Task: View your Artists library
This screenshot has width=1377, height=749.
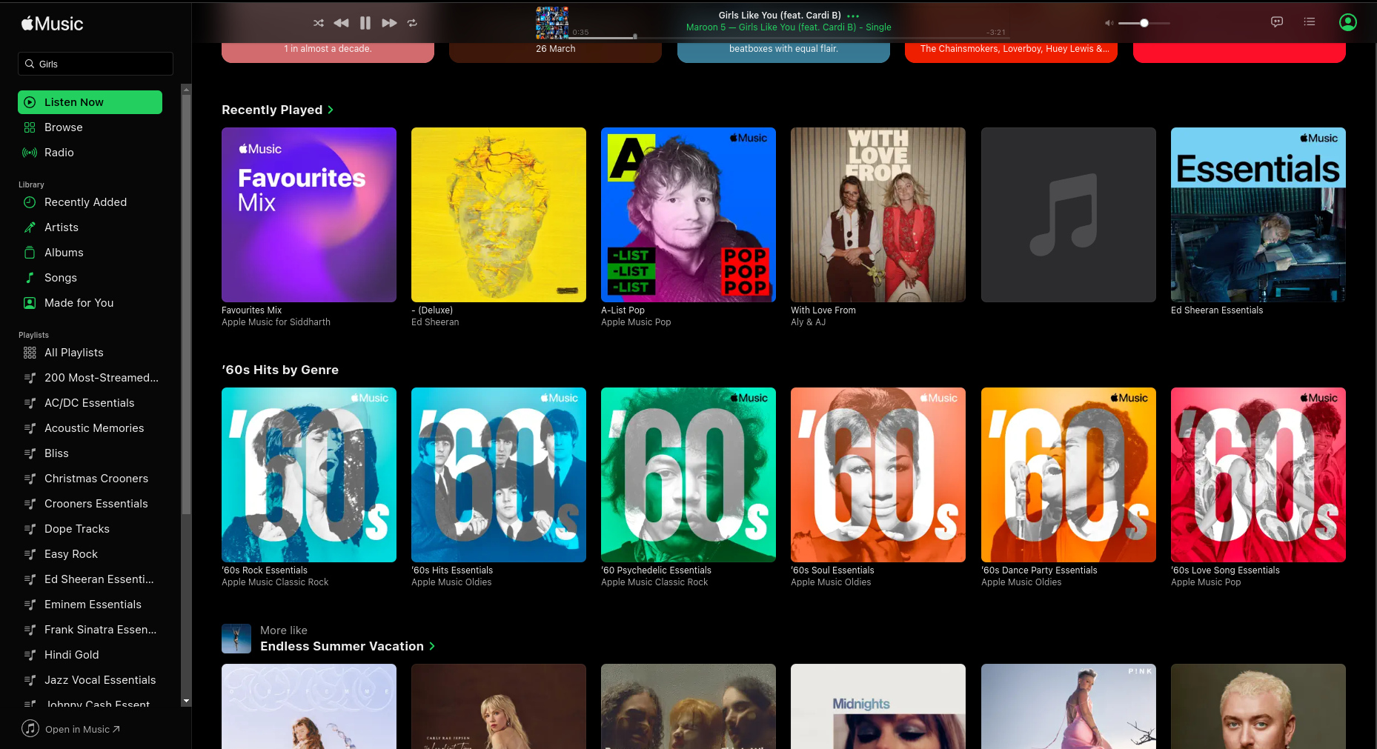Action: [x=62, y=227]
